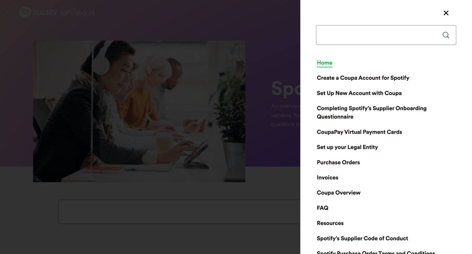Open the Invoices page
Viewport: 472px width, 254px height.
tap(327, 178)
